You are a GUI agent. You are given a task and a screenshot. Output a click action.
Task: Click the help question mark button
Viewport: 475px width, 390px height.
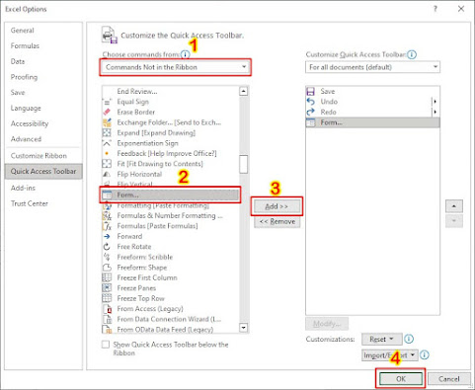(x=435, y=9)
